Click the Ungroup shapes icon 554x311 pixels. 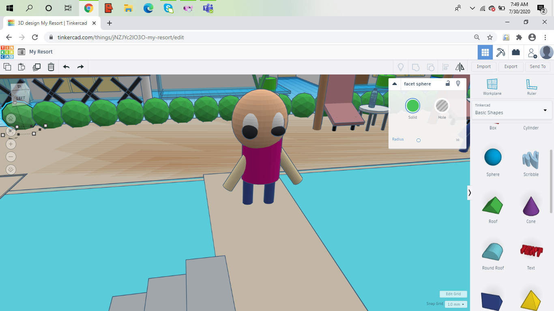[431, 67]
